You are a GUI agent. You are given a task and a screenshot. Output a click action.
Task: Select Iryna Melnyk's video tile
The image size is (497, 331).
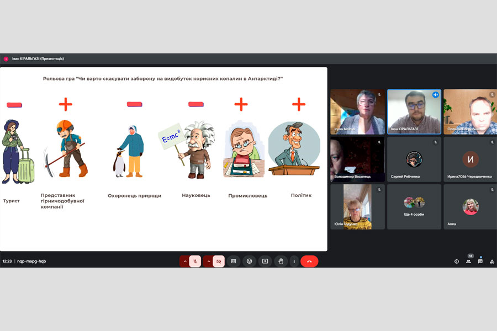tap(357, 112)
